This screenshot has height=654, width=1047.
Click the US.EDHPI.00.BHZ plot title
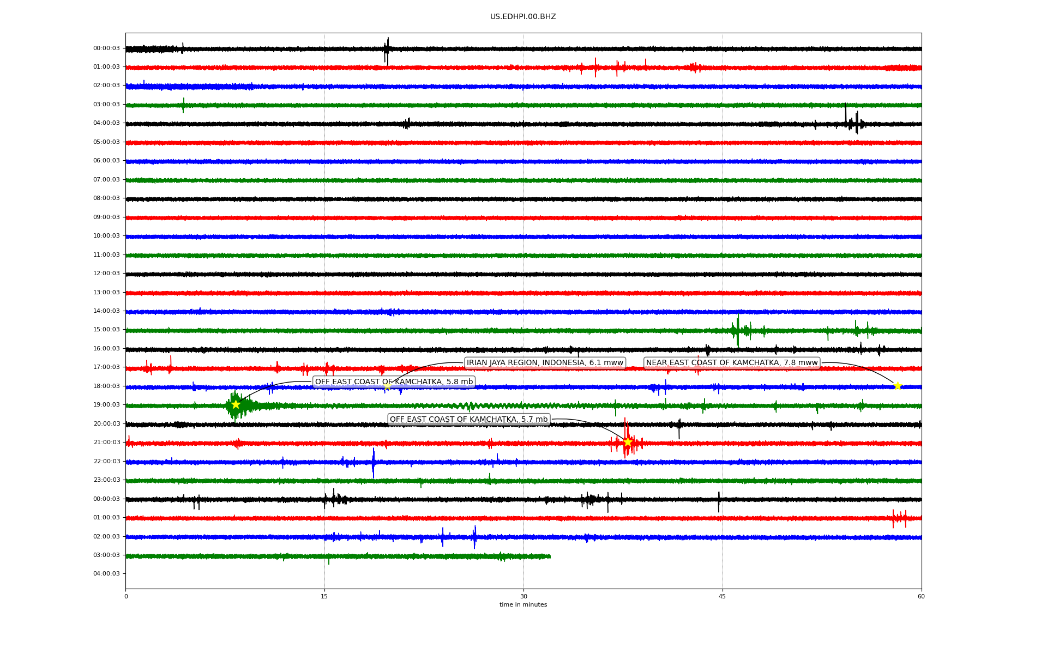click(523, 17)
